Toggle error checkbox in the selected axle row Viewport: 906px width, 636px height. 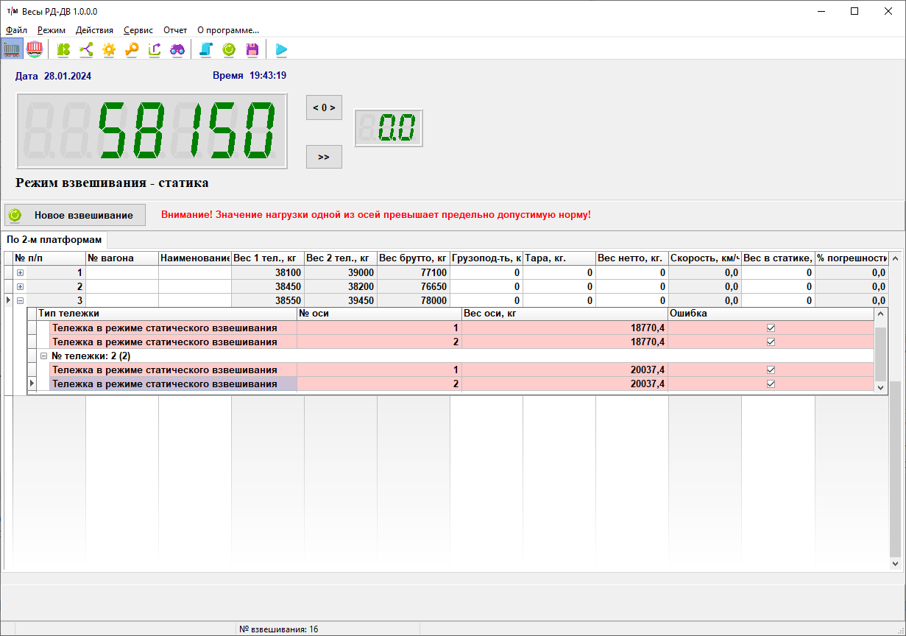tap(771, 384)
